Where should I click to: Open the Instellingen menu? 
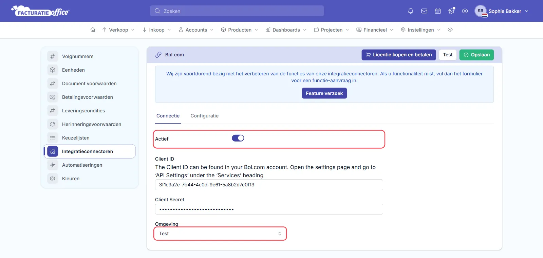(x=420, y=30)
